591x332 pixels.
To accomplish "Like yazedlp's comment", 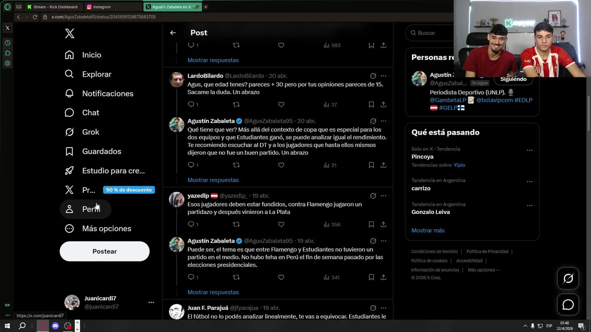I will click(281, 225).
